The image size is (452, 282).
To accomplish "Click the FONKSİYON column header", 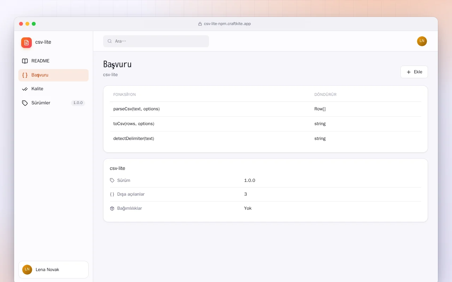I will click(125, 95).
